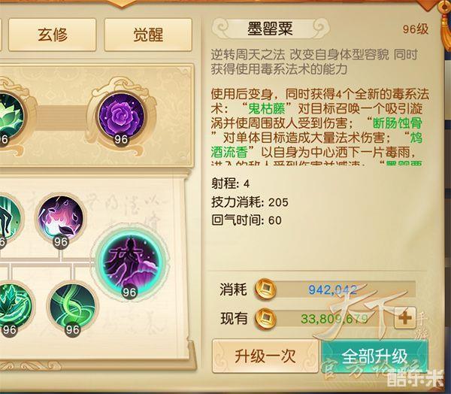Choose the purple flame skill icon
Viewport: 451px width, 394px height.
(60, 218)
